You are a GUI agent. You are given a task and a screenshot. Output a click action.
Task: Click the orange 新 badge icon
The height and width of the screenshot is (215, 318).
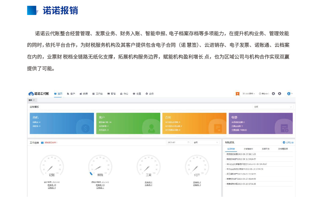click(x=237, y=94)
